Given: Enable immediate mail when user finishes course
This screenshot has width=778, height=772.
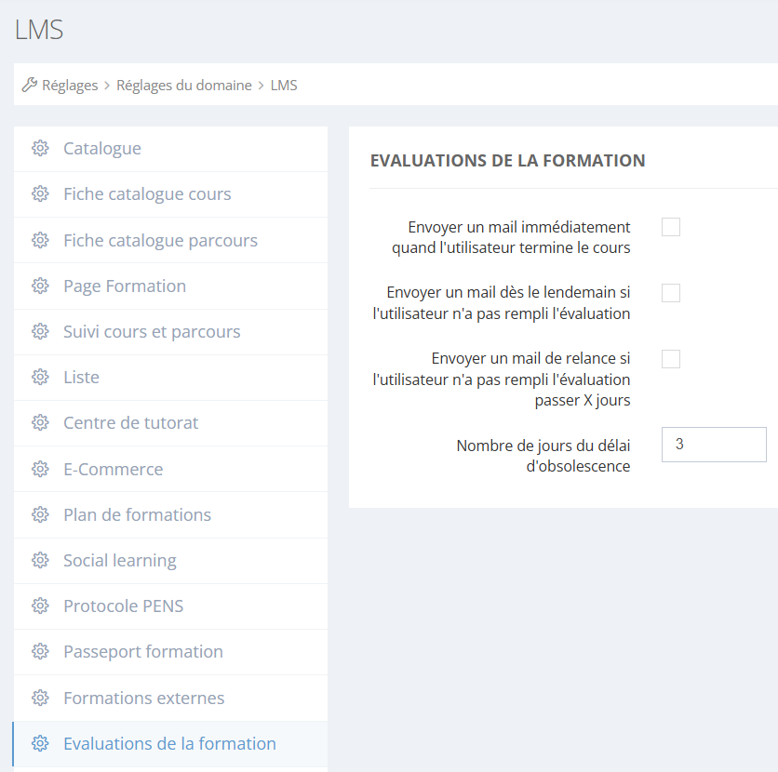Looking at the screenshot, I should [671, 227].
